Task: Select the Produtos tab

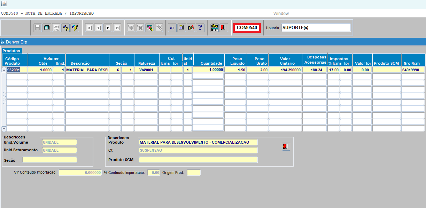Action: pos(11,51)
